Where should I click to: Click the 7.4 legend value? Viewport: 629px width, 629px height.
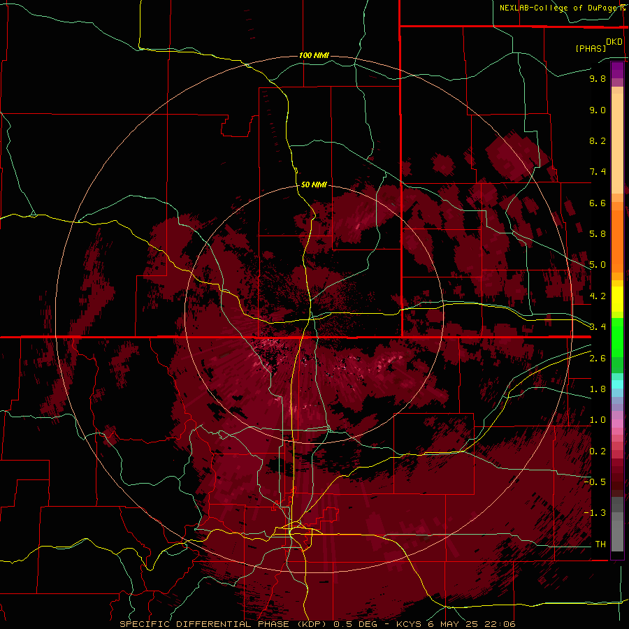click(598, 172)
